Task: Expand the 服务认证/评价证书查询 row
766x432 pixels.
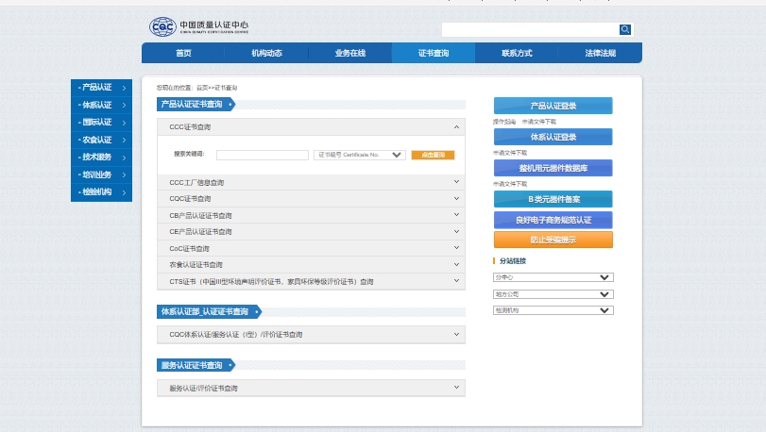Action: 456,388
